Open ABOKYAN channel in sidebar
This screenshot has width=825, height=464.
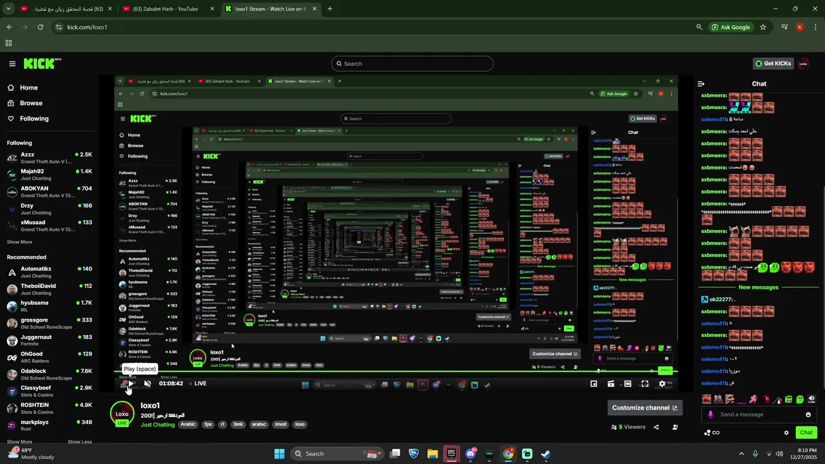tap(49, 192)
